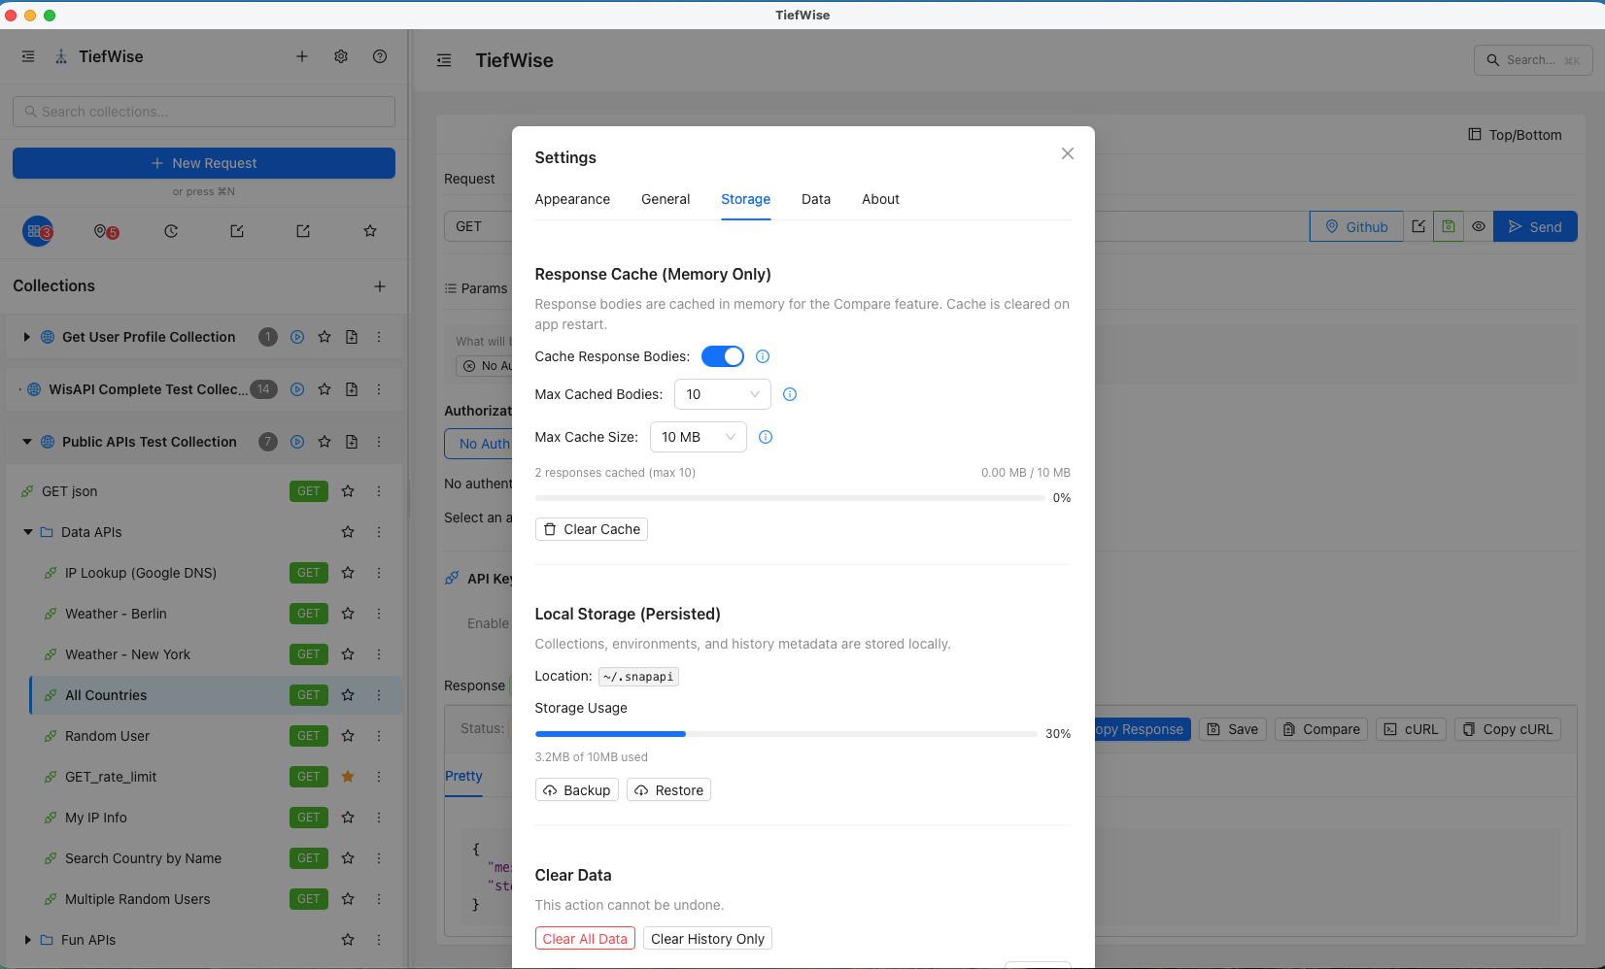Click the Clear Cache button

(592, 529)
